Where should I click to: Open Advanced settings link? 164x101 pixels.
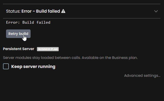[x=142, y=75]
